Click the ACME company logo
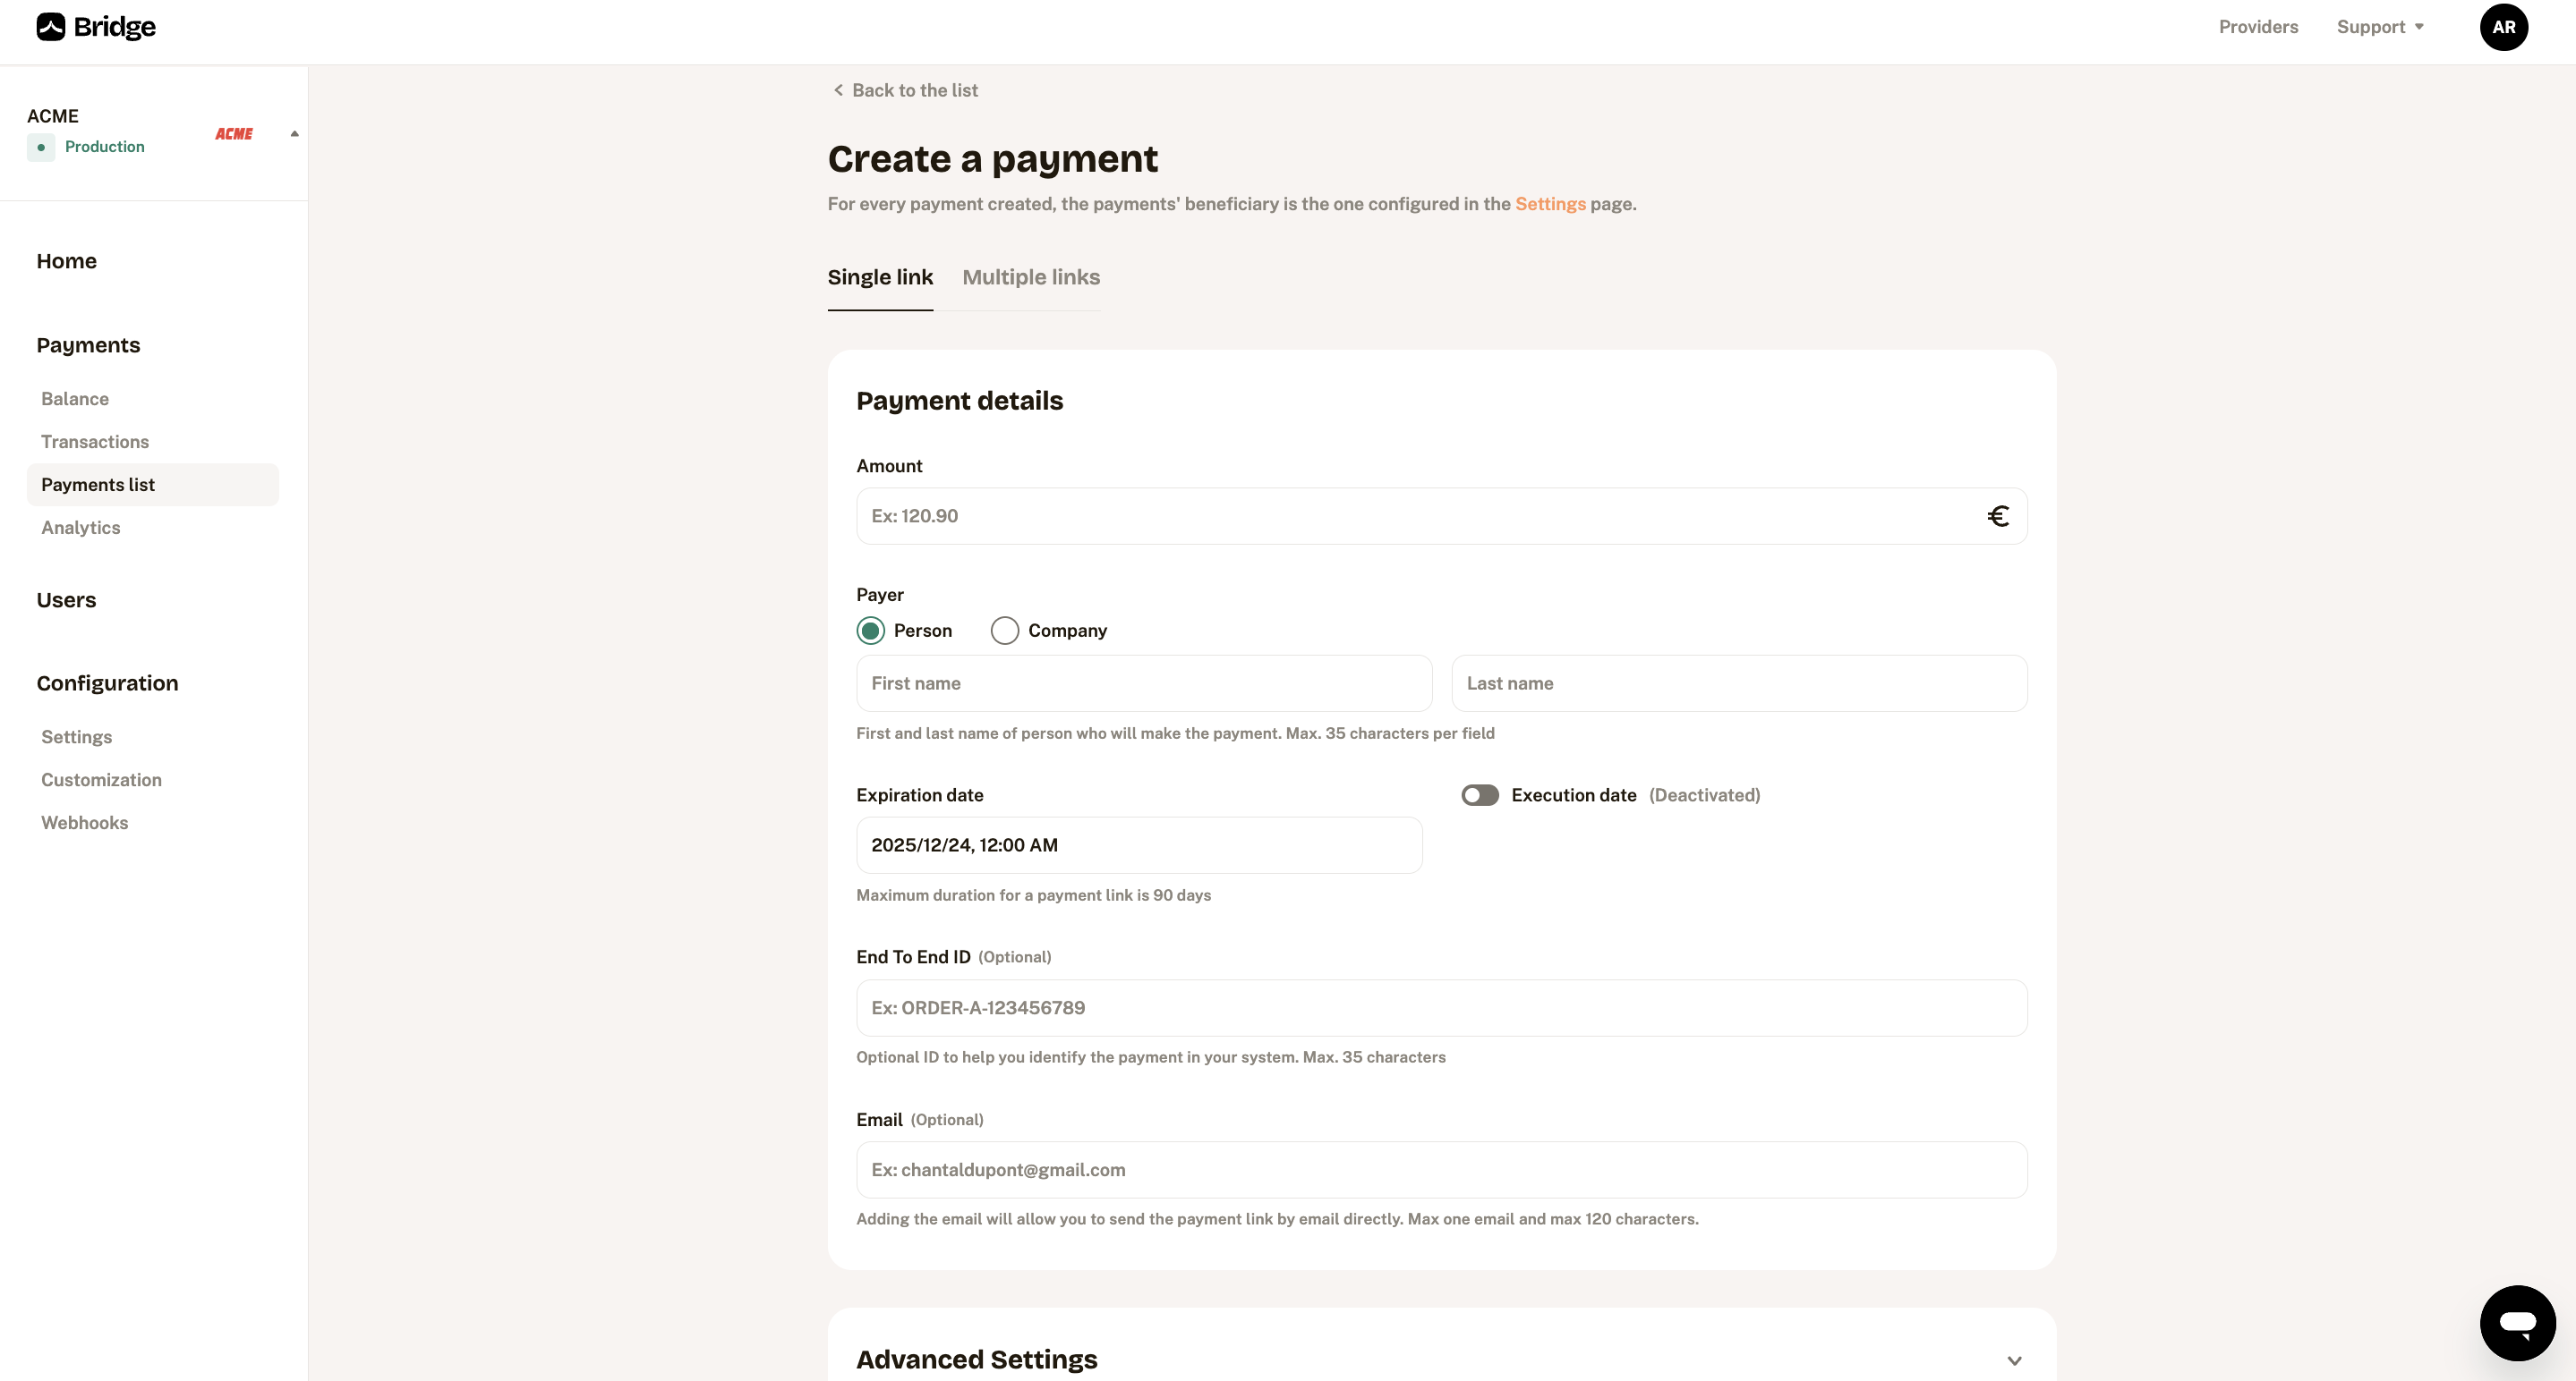The image size is (2576, 1381). [x=234, y=133]
